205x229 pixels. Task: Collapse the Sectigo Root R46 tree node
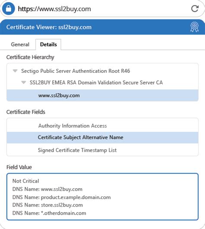[x=15, y=71]
